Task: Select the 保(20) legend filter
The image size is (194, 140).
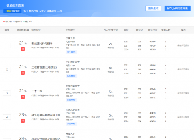Action: 28,22
